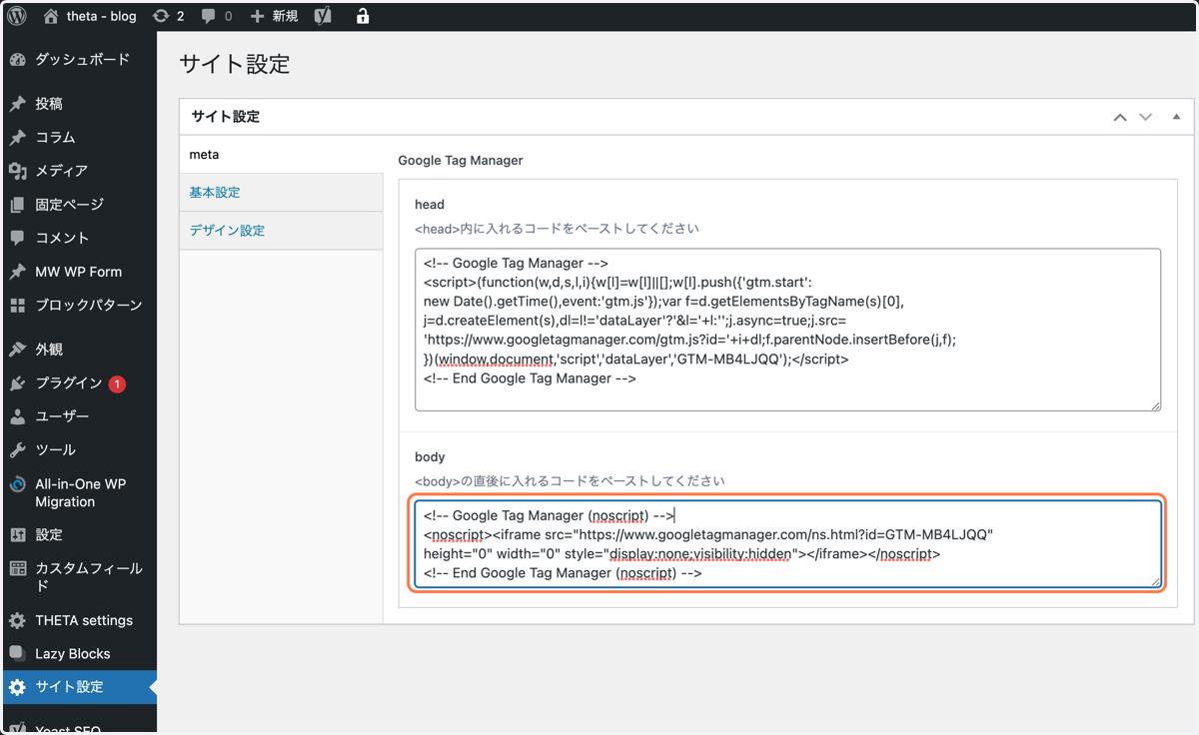
Task: Click the ブロックパターン grid icon
Action: [17, 305]
